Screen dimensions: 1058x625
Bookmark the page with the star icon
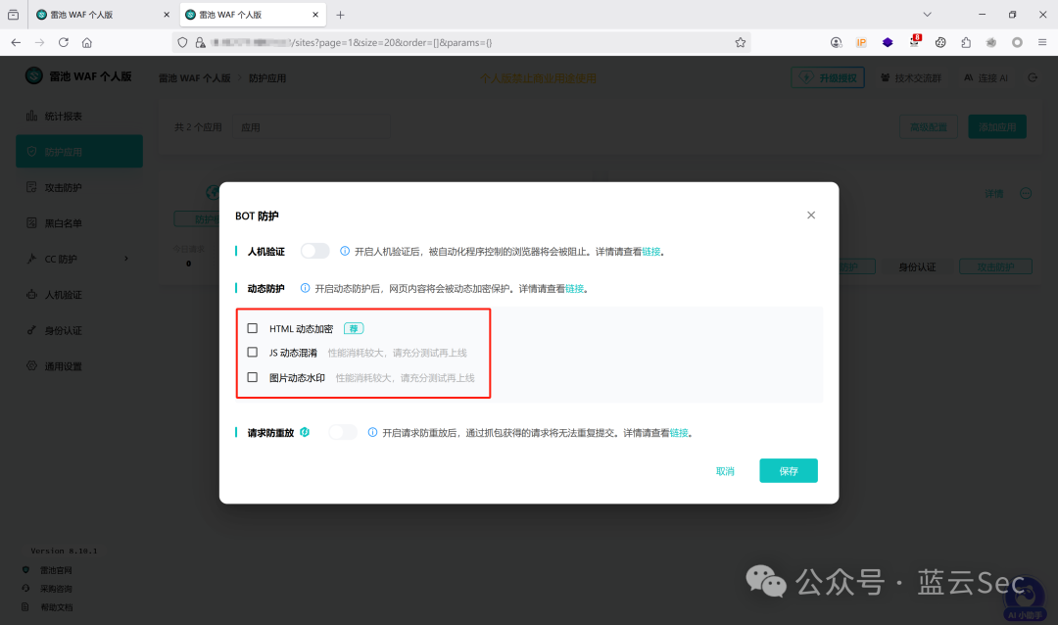point(741,42)
